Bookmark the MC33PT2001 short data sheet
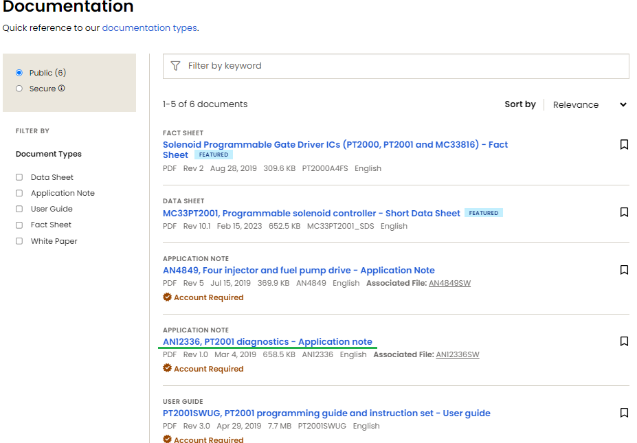637x443 pixels. 624,213
